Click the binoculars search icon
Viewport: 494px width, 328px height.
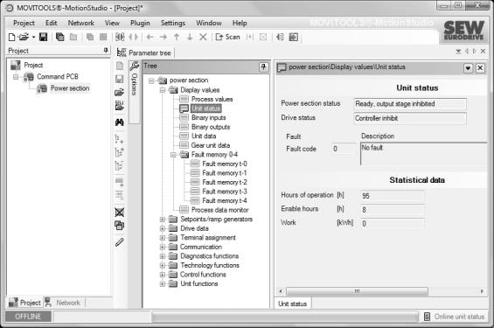tap(120, 122)
